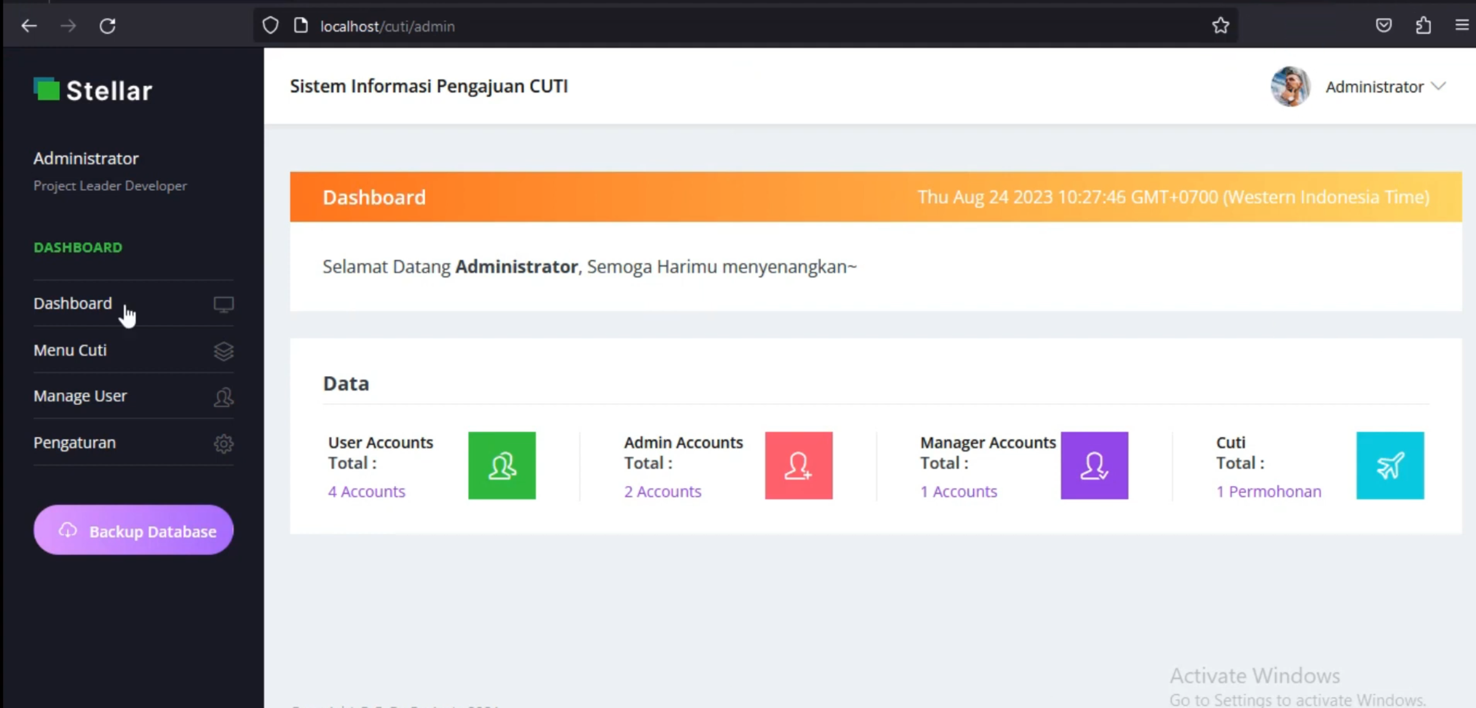Click the cloud icon in Backup Database

(x=68, y=530)
